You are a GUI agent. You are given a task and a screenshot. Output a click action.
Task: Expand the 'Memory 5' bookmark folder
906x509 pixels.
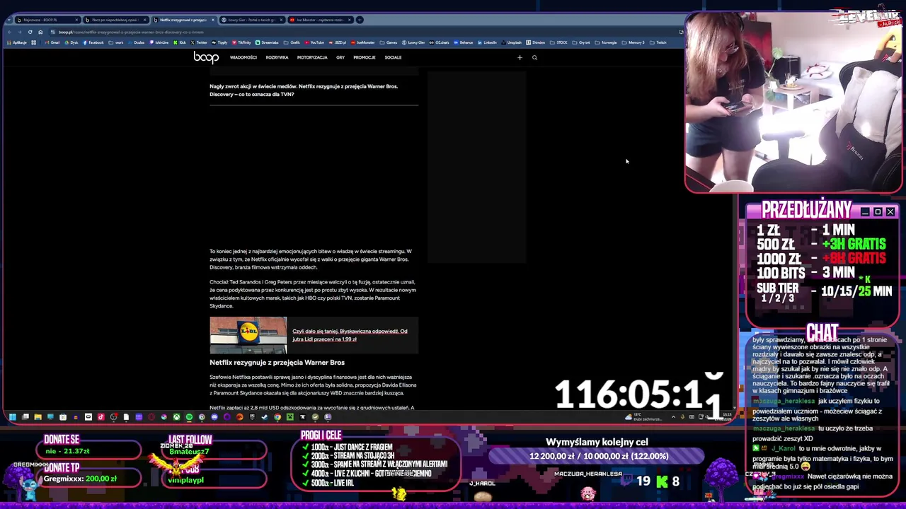tap(633, 42)
